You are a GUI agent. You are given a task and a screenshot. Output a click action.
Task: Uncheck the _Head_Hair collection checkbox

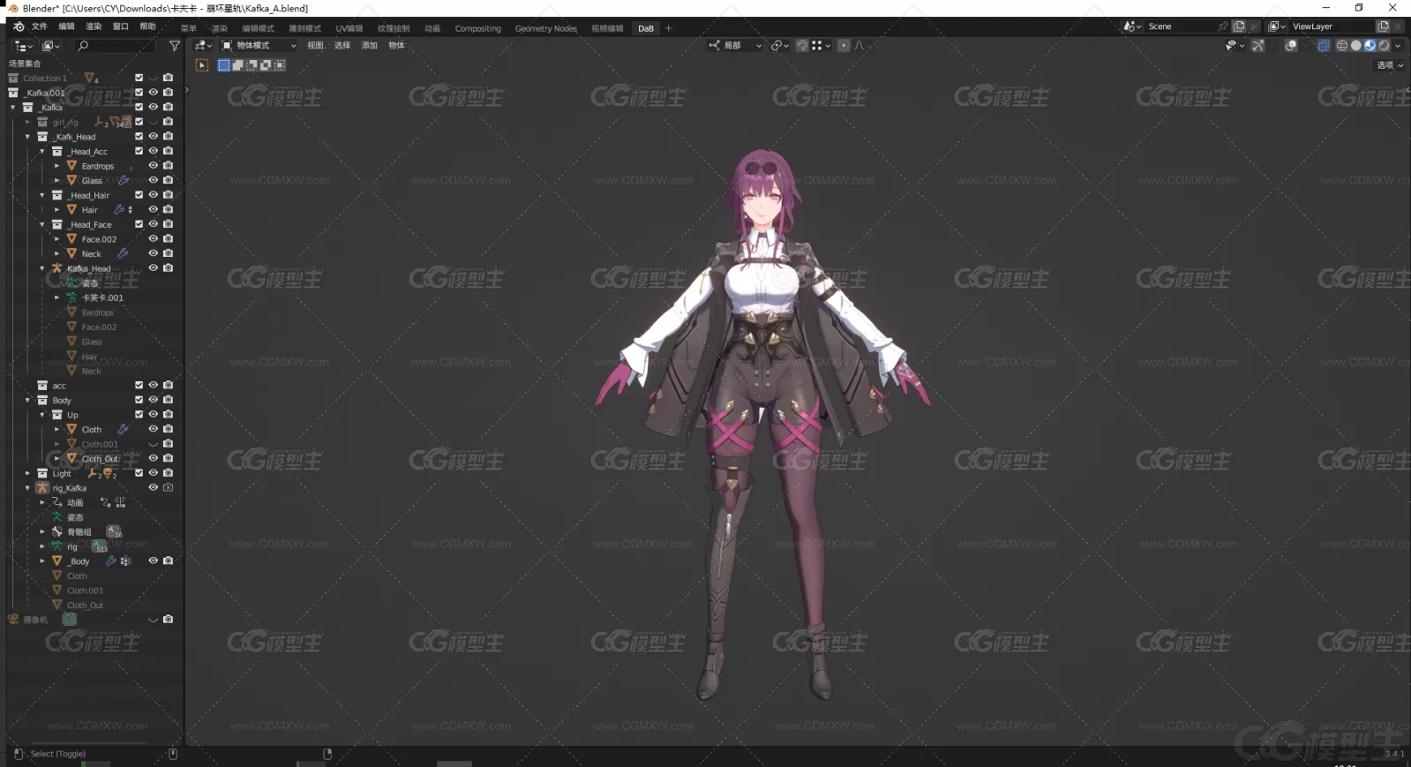click(139, 195)
